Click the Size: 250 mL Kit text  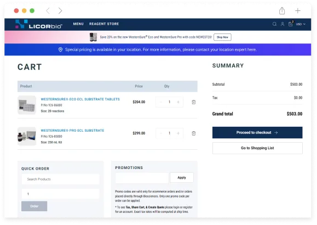(51, 142)
